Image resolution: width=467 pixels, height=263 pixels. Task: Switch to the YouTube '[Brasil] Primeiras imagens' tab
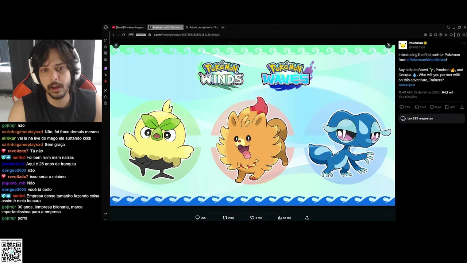[128, 27]
